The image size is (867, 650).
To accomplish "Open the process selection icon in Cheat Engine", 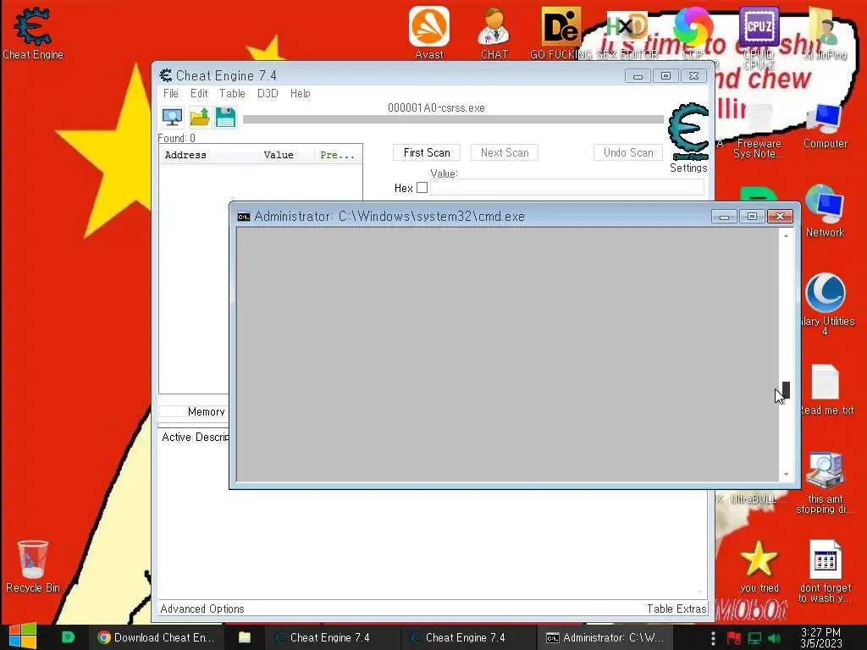I will [172, 117].
